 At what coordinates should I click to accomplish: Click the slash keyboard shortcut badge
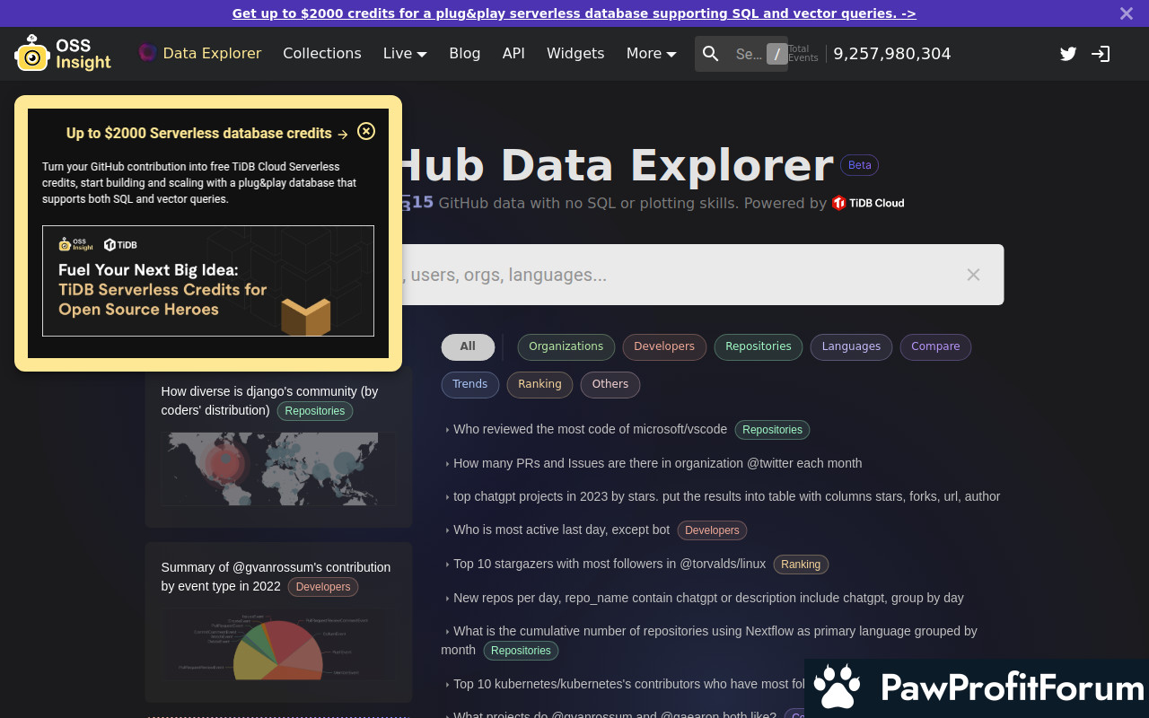776,54
